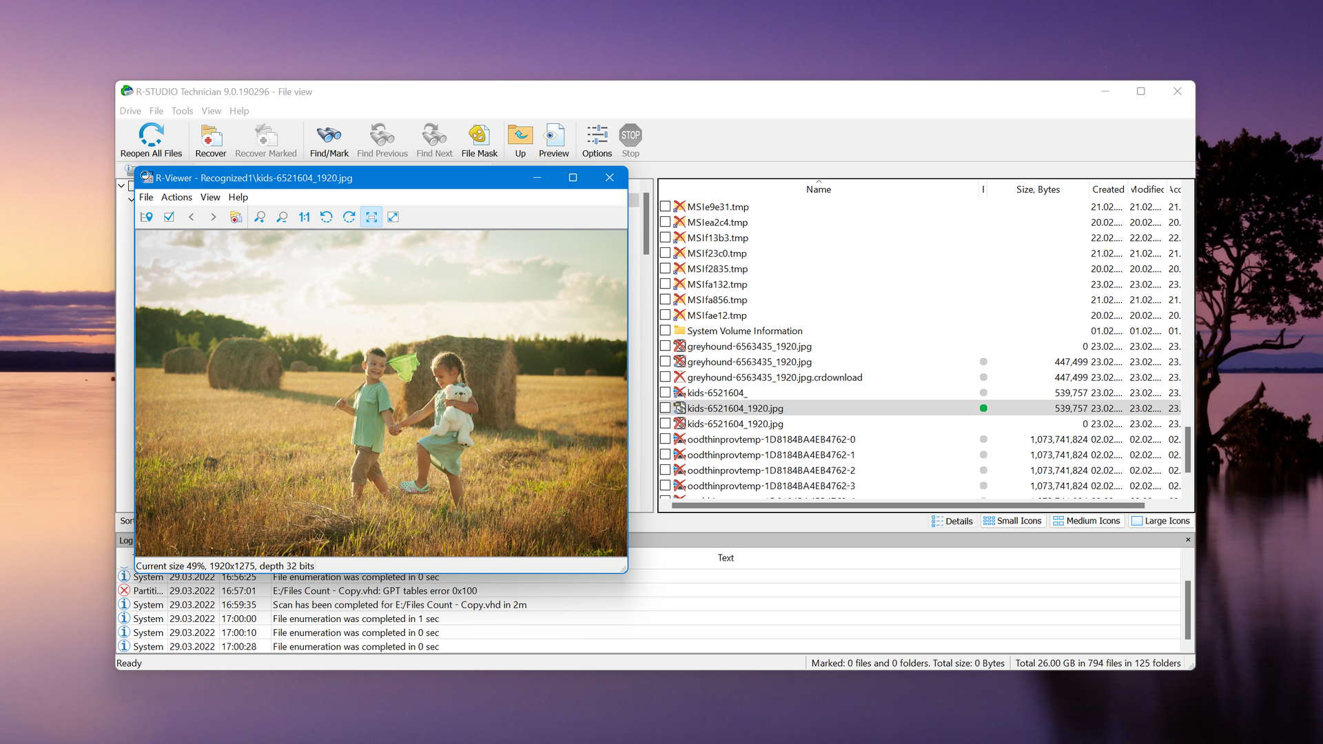Rotate image clockwise in R-Viewer
This screenshot has width=1323, height=744.
[x=349, y=217]
